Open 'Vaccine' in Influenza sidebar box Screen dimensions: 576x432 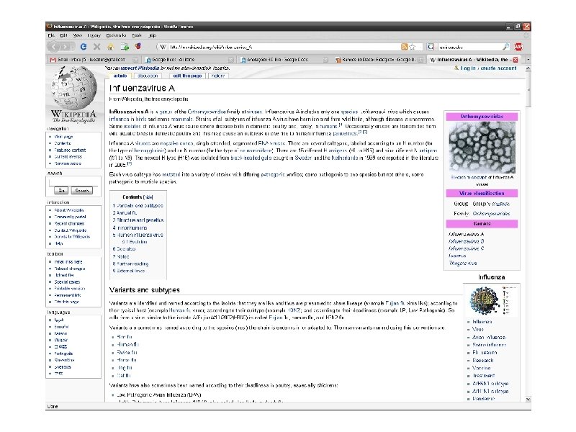pos(481,368)
